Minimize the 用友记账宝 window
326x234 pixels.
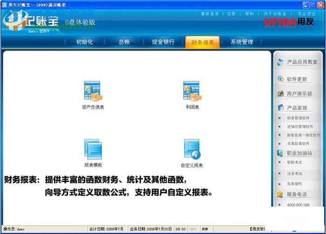click(306, 5)
